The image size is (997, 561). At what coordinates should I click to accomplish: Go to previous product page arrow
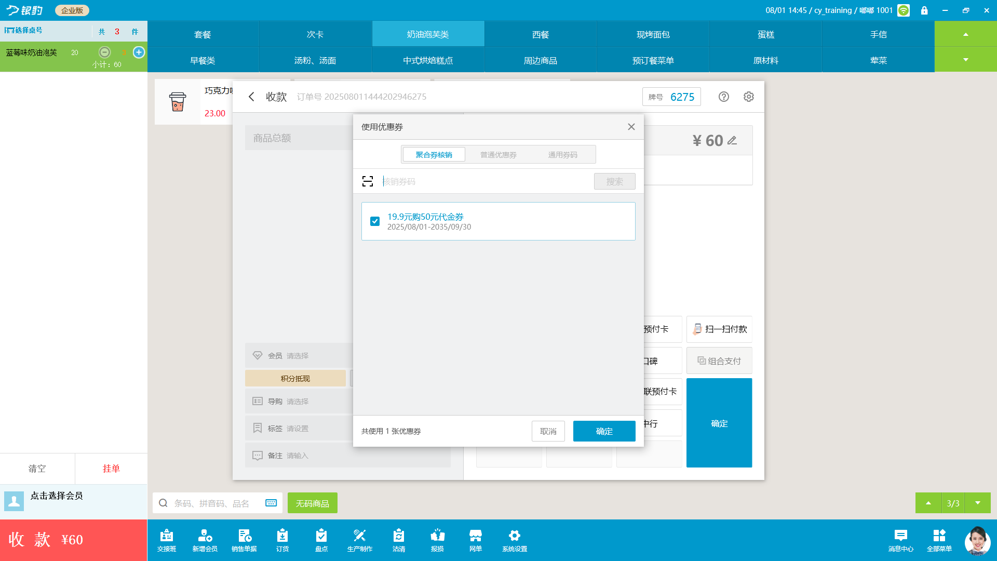pos(928,503)
